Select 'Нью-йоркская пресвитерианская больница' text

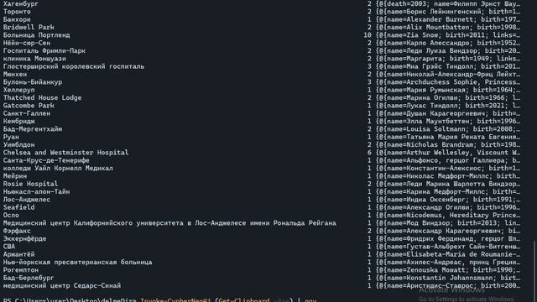pos(78,263)
